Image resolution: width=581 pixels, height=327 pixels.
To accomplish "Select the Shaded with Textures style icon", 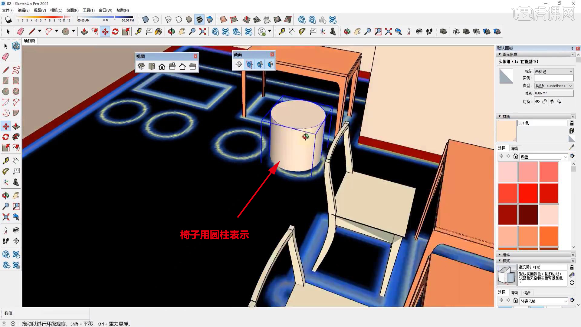I will coord(199,20).
